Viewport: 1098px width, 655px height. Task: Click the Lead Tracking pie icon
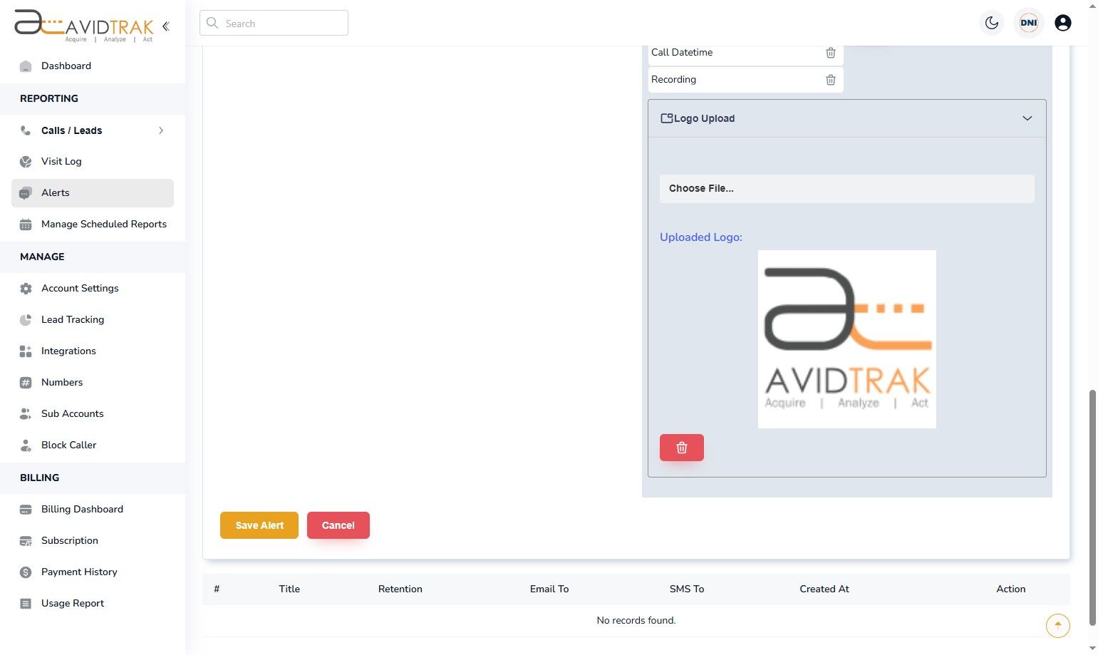click(26, 320)
